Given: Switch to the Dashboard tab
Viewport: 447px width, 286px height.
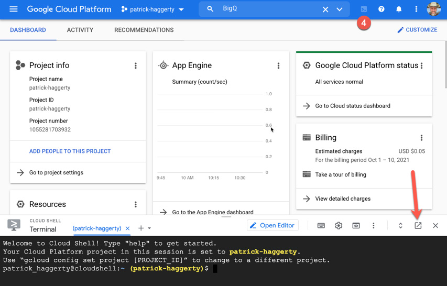Looking at the screenshot, I should point(28,30).
